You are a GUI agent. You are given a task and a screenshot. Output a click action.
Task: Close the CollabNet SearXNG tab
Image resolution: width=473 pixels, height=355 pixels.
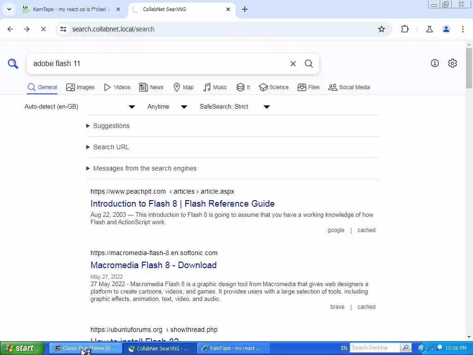click(x=228, y=9)
